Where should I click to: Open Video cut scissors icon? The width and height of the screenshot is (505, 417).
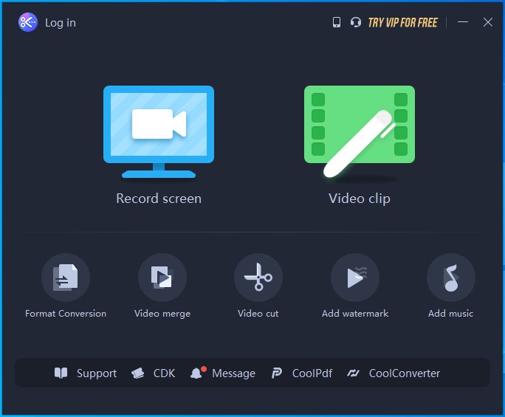(258, 278)
